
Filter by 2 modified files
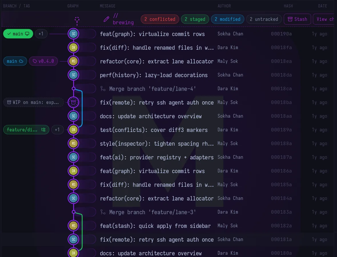pos(227,19)
